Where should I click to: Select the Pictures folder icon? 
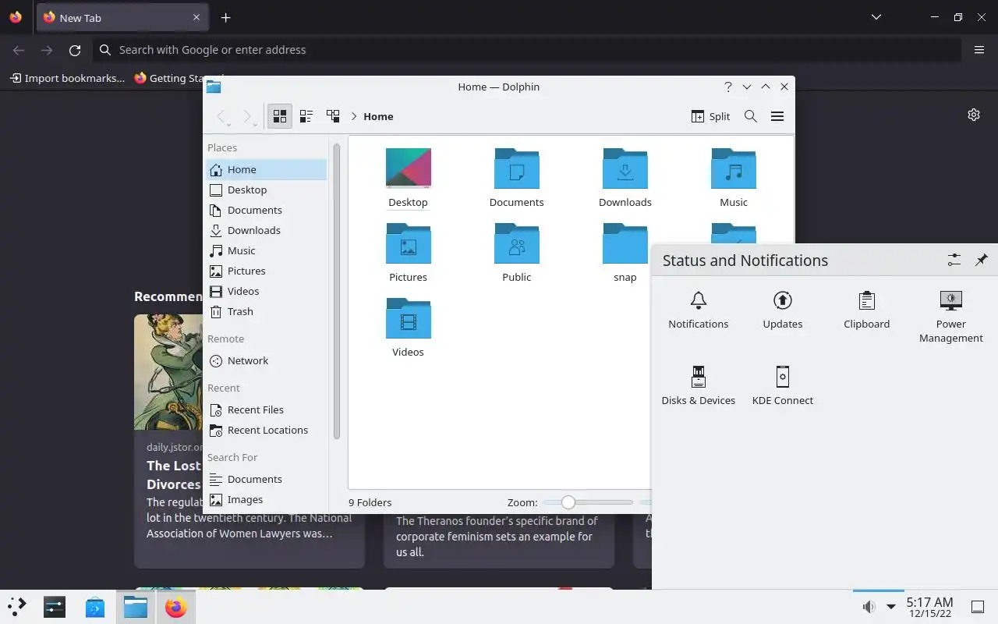coord(409,243)
